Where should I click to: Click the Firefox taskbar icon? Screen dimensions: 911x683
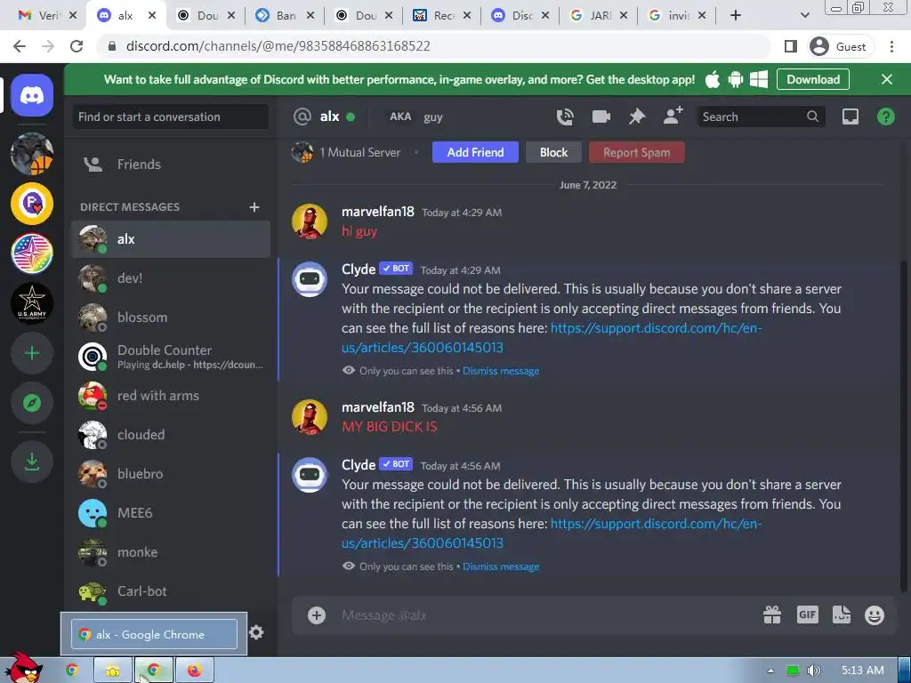195,671
